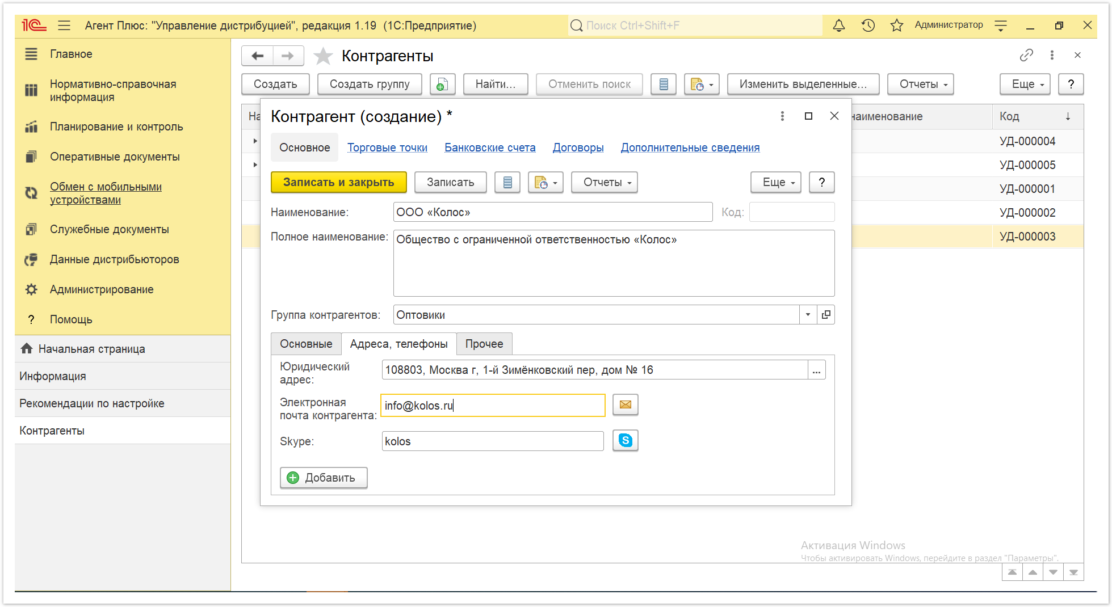This screenshot has width=1112, height=607.
Task: Open three-dot menu in Контрагент dialog
Action: click(782, 116)
